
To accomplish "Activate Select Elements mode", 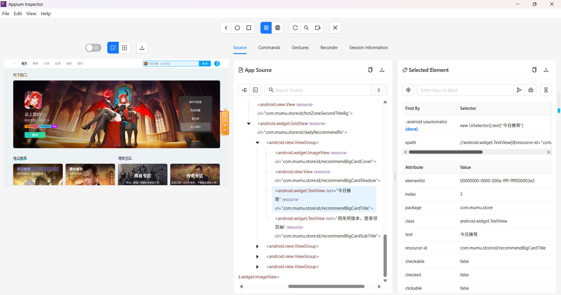I will coord(113,48).
